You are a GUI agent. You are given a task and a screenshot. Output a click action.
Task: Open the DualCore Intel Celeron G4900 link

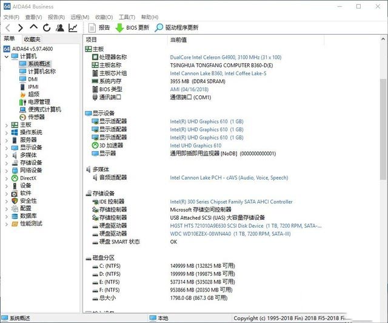pyautogui.click(x=226, y=57)
